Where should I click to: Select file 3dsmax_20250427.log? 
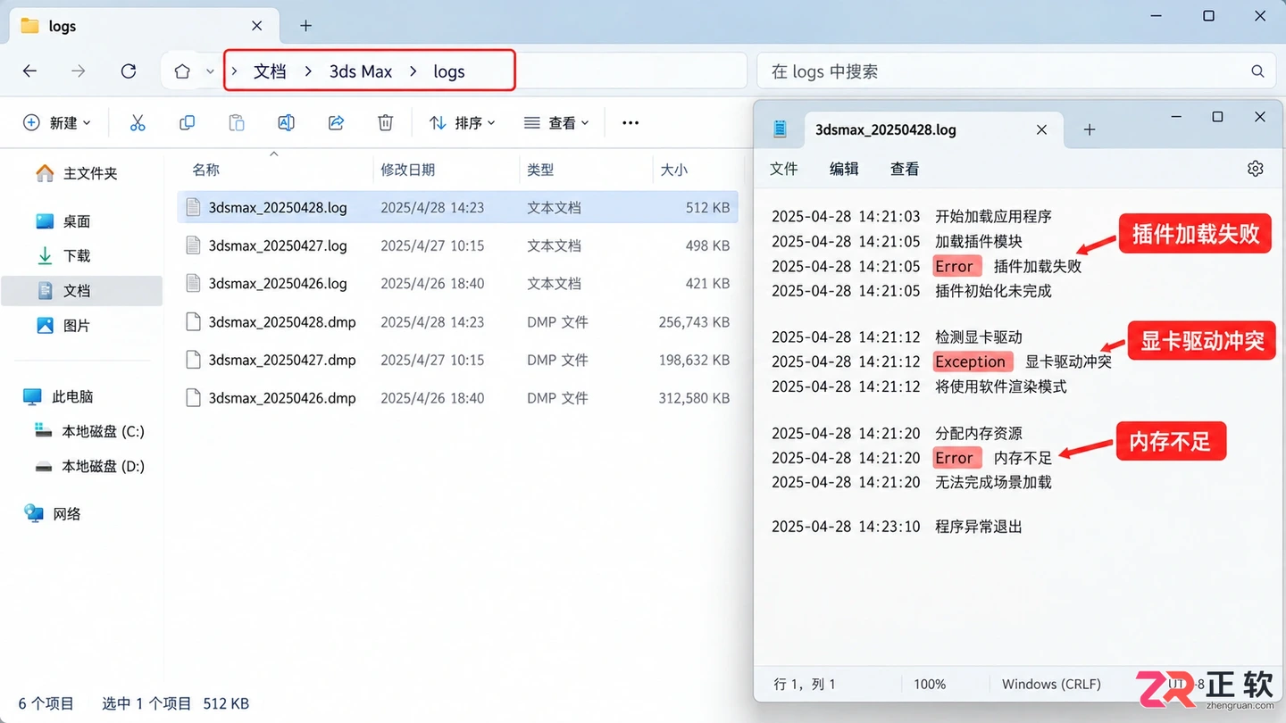pos(458,245)
